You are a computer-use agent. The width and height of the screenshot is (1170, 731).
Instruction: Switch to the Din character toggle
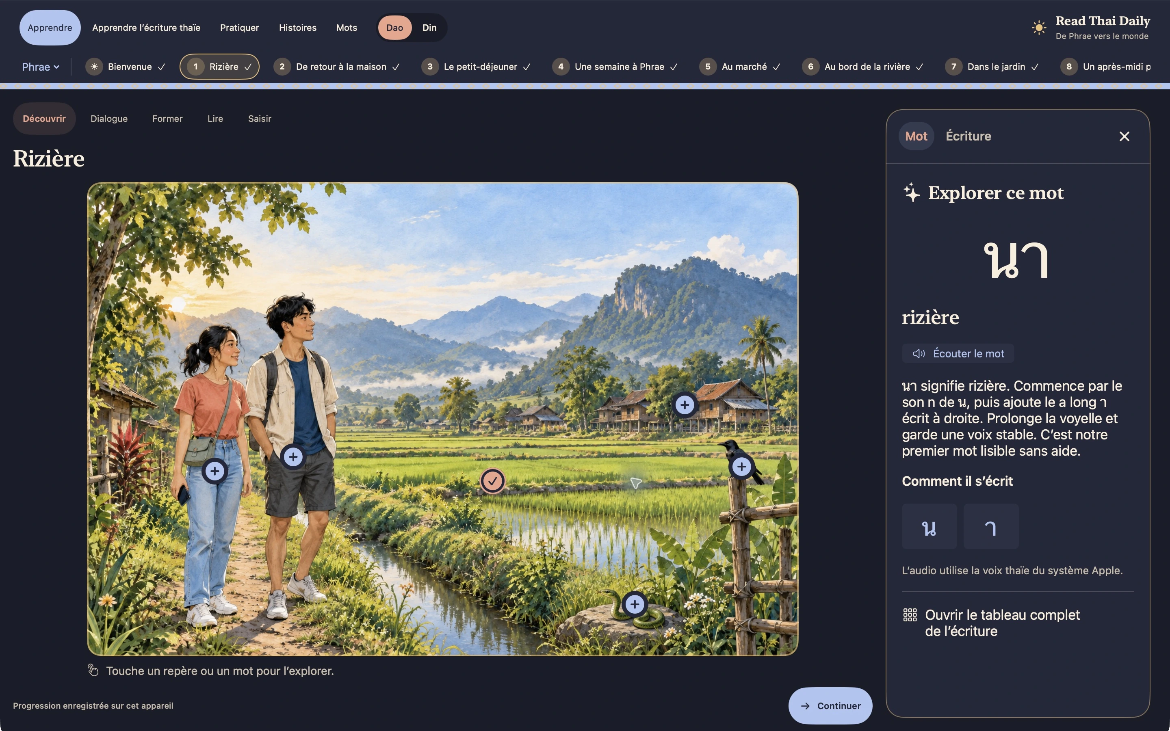[x=429, y=28]
